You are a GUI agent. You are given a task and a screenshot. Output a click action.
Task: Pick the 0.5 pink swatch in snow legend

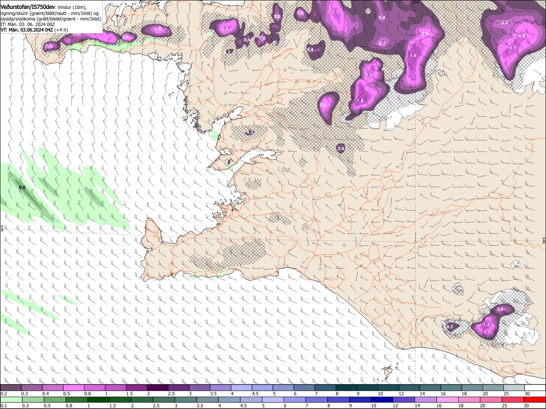pyautogui.click(x=74, y=387)
